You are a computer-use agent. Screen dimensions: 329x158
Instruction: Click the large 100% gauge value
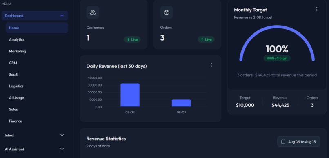[277, 49]
